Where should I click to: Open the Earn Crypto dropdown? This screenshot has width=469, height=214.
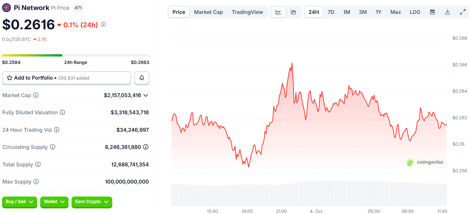pyautogui.click(x=92, y=202)
